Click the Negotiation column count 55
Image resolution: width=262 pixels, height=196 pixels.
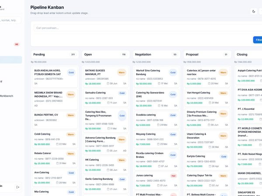(x=175, y=54)
